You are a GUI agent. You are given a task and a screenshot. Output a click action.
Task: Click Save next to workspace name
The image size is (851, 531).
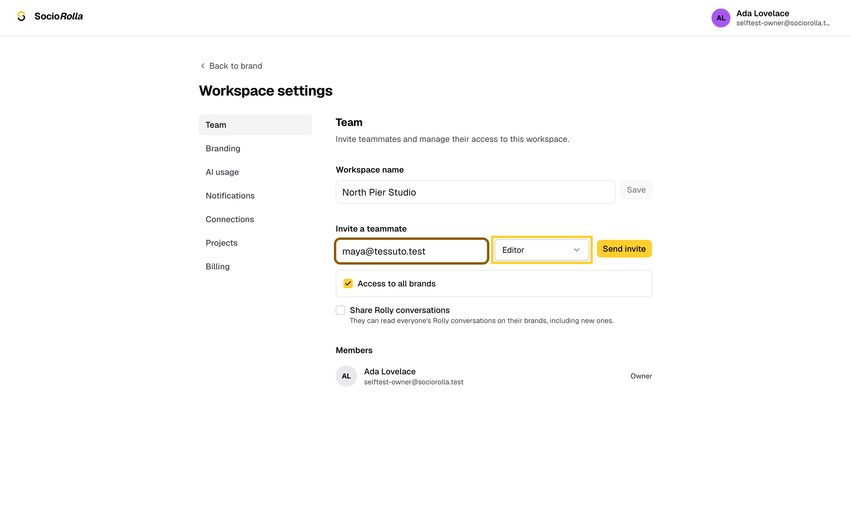636,190
